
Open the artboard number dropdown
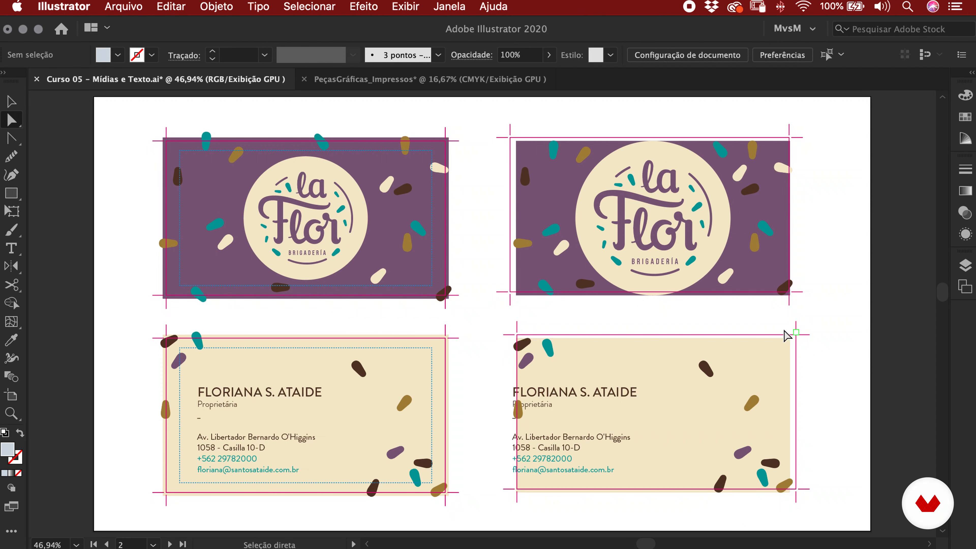point(153,544)
